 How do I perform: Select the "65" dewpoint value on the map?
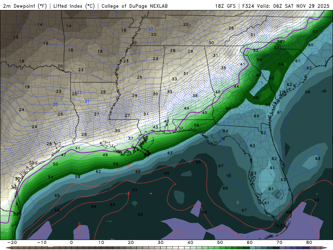tap(57, 195)
